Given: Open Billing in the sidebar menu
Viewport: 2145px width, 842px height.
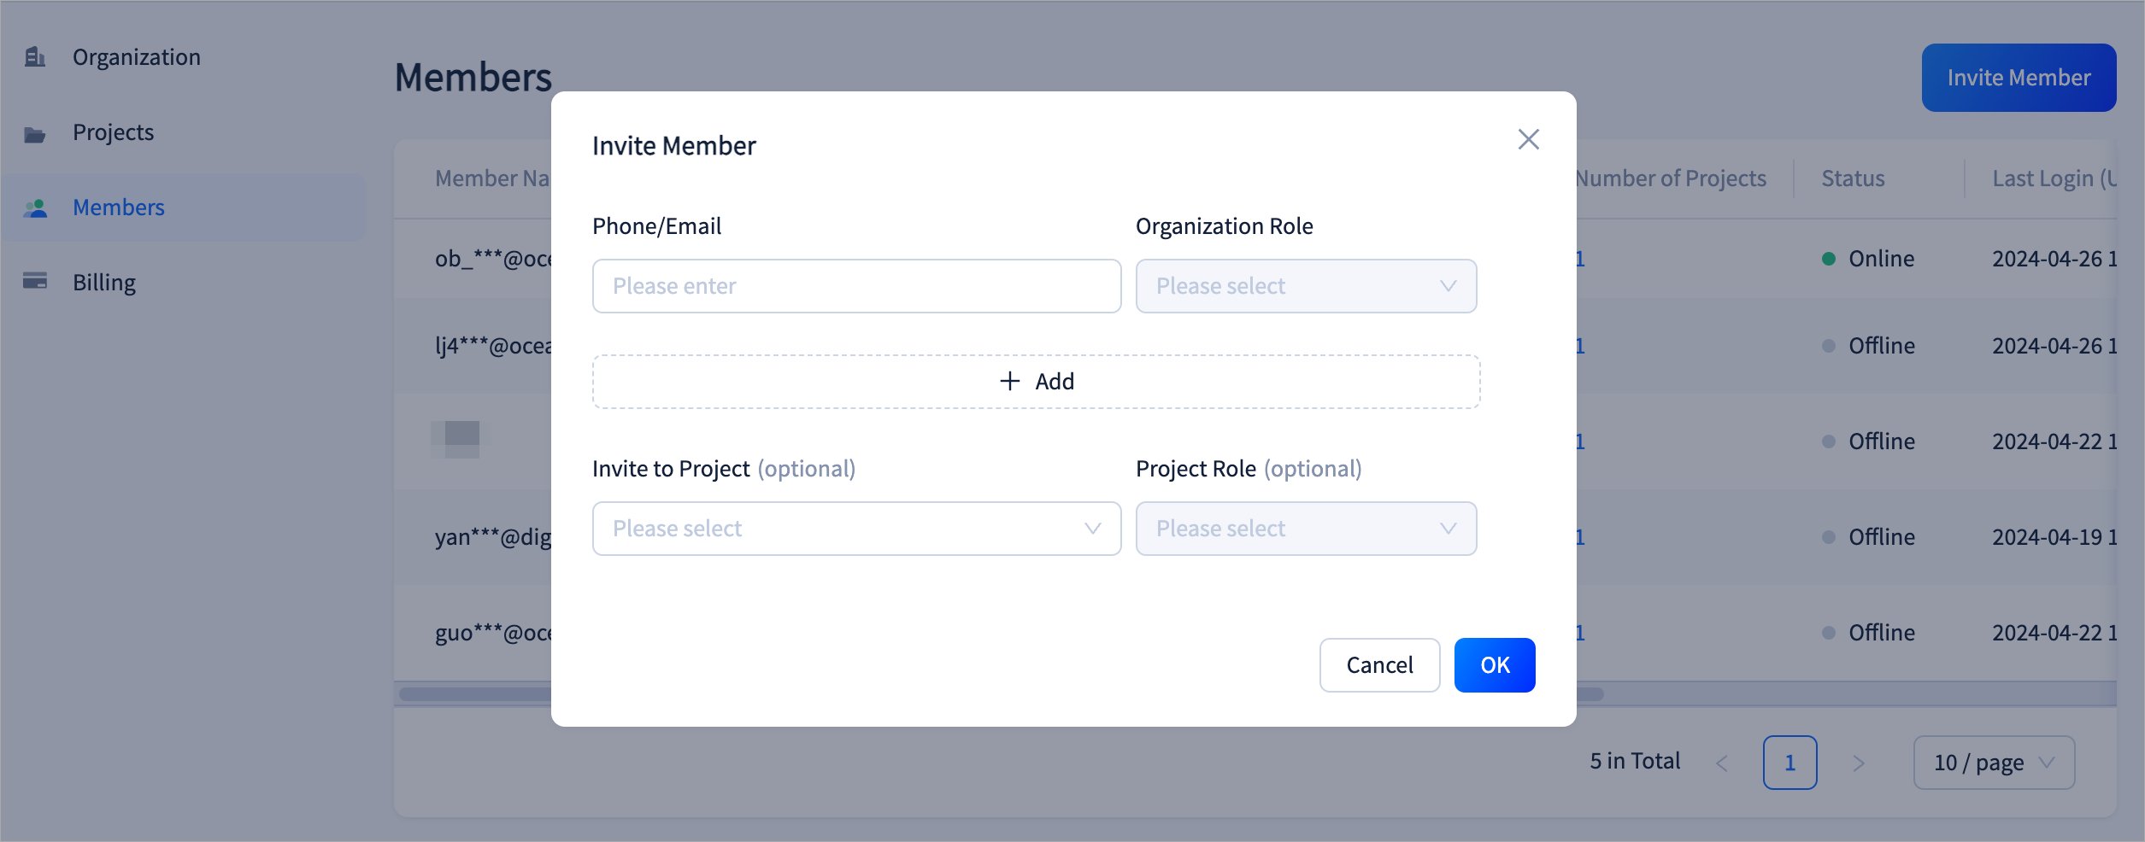Looking at the screenshot, I should tap(104, 283).
